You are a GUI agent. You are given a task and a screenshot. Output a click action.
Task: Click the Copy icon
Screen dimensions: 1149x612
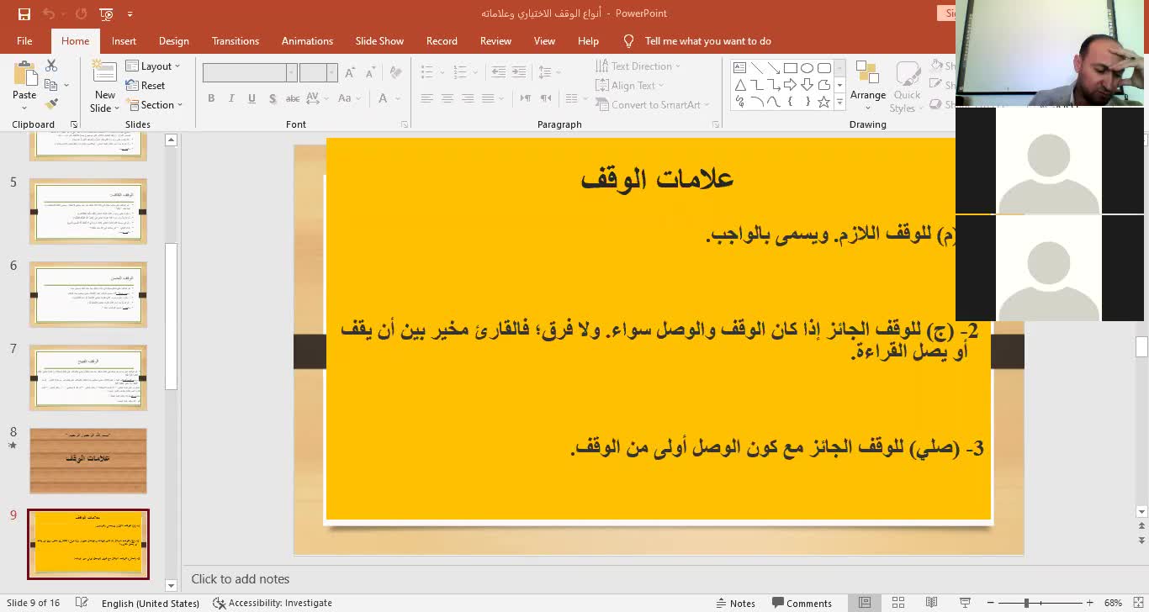(x=51, y=85)
